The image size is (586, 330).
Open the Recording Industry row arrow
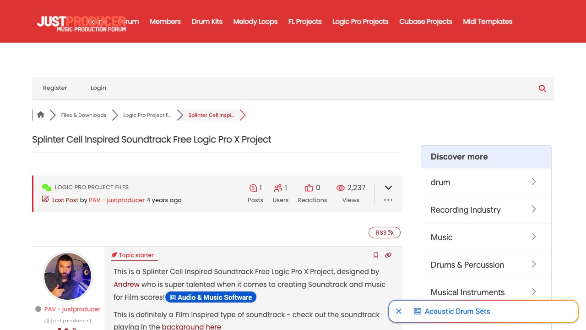point(534,209)
